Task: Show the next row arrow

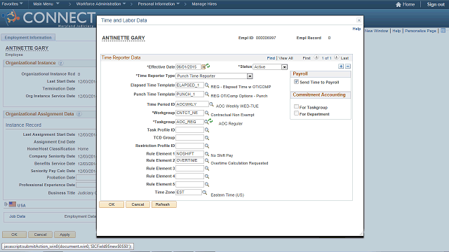Action: pos(337,57)
